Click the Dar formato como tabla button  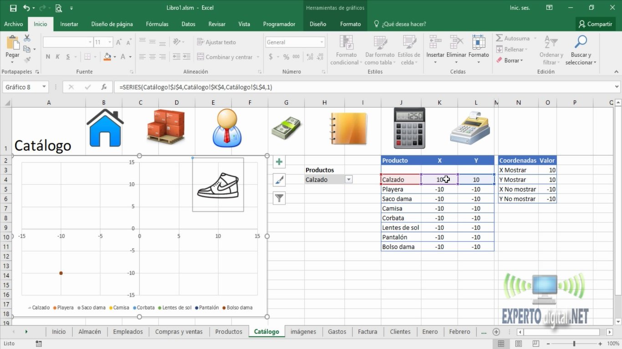(x=379, y=50)
